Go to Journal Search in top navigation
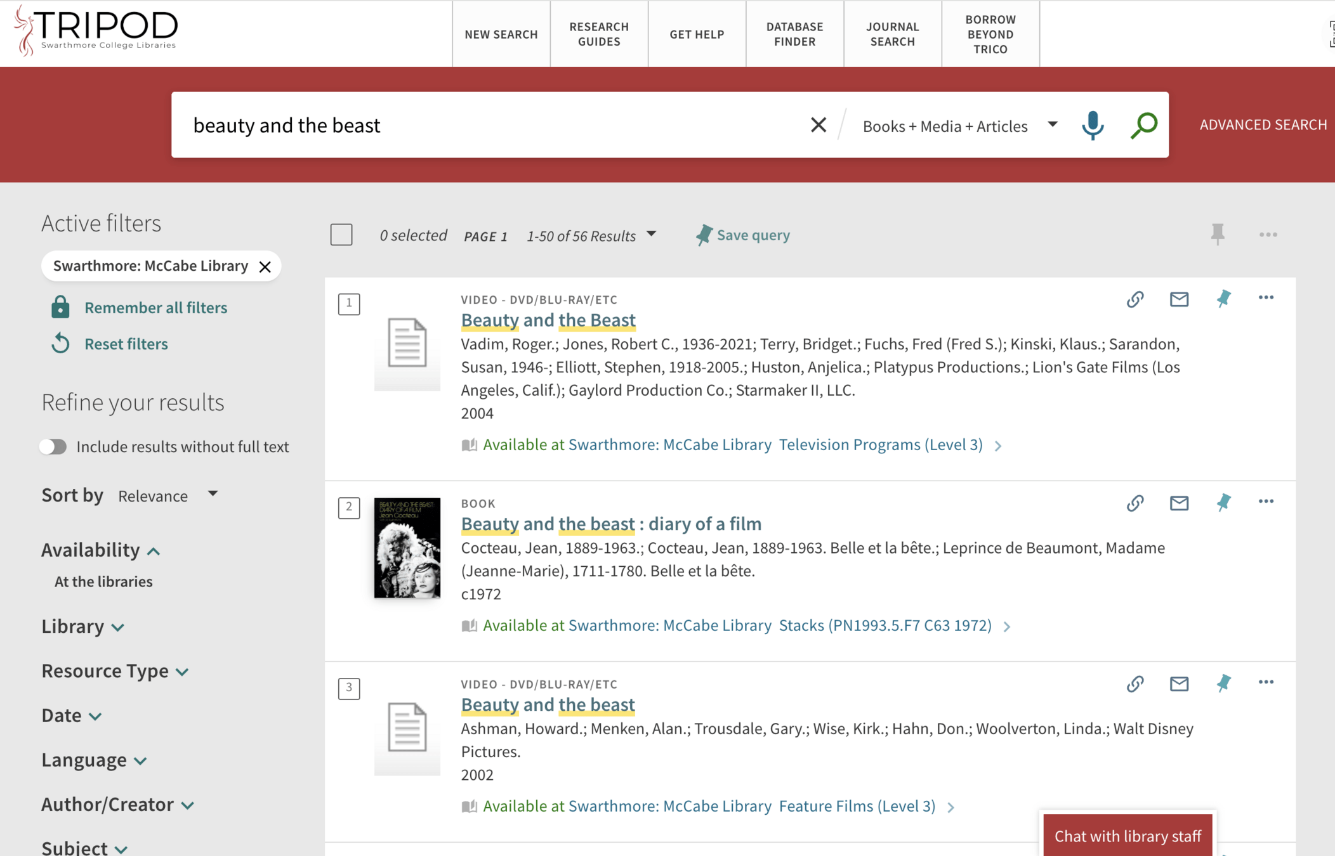The height and width of the screenshot is (856, 1335). (x=892, y=34)
